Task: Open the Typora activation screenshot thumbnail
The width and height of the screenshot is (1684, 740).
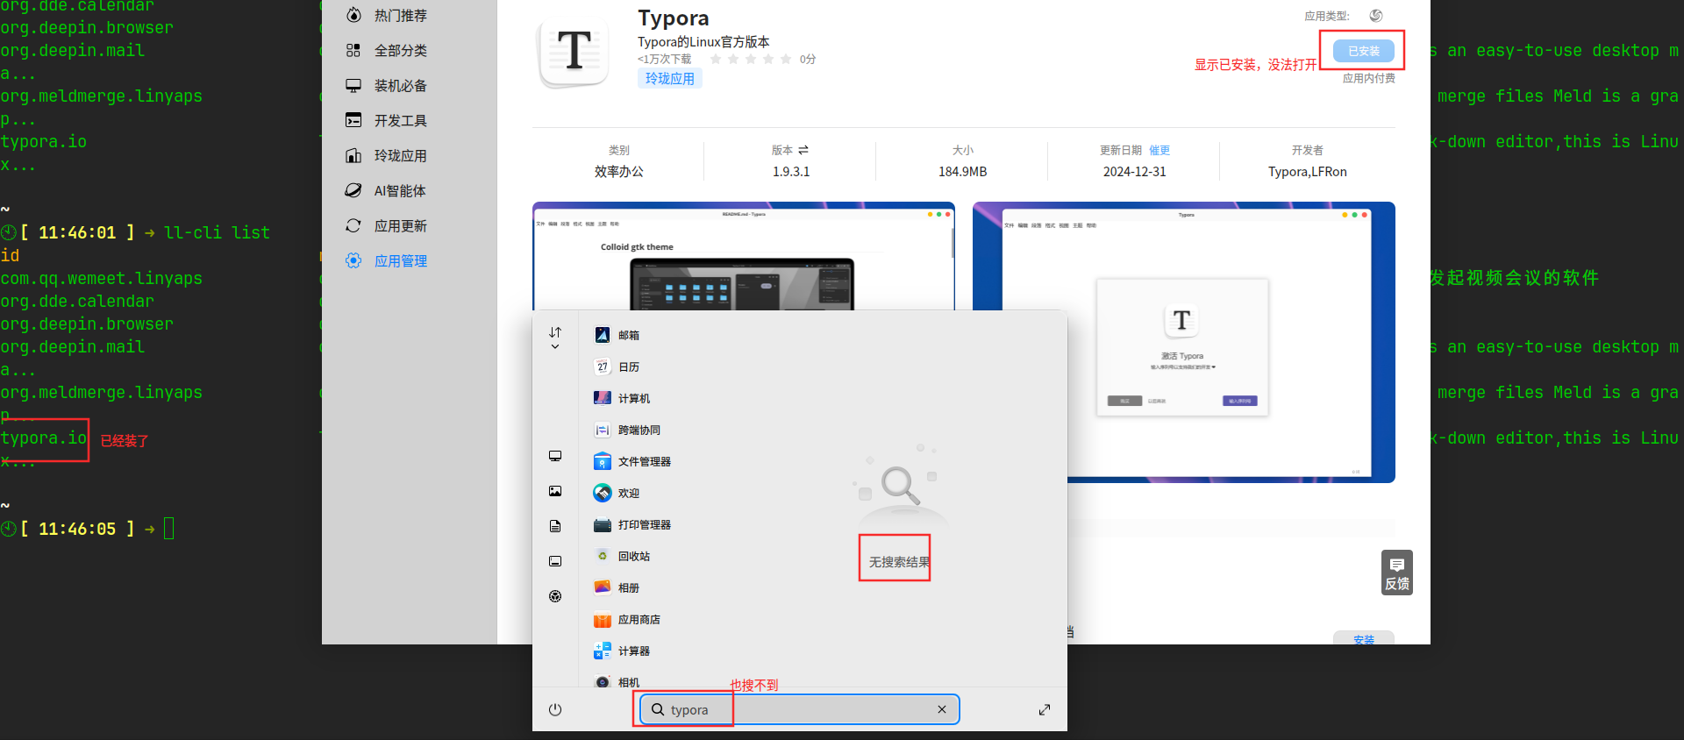Action: pyautogui.click(x=1184, y=343)
